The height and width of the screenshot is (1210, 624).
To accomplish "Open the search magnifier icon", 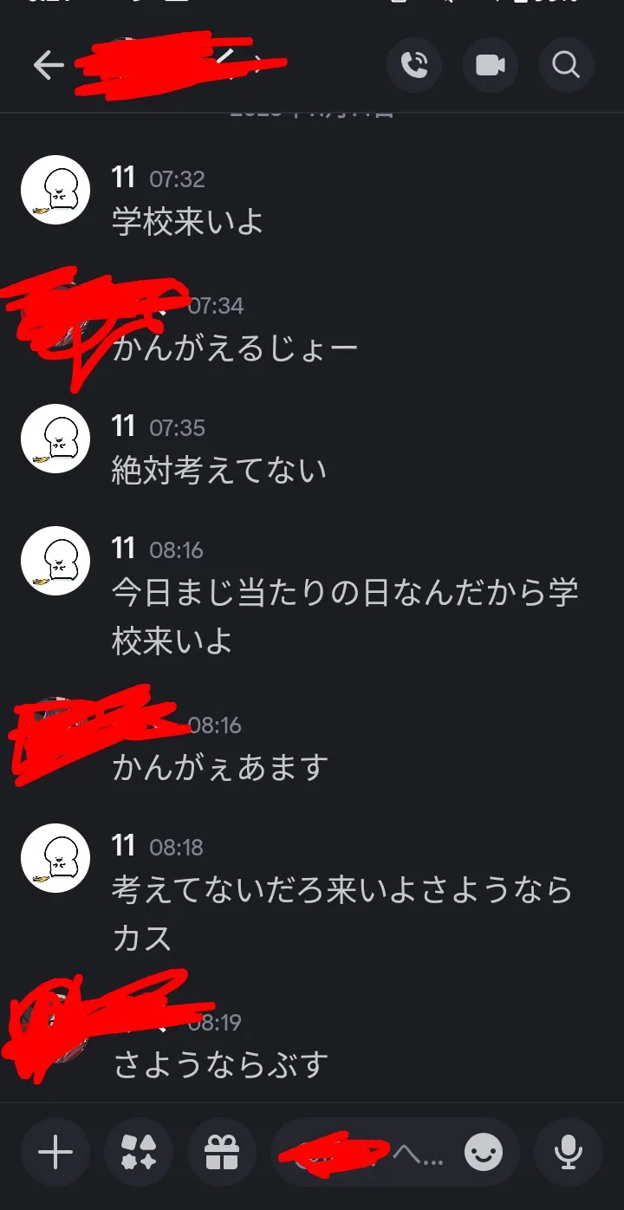I will tap(567, 65).
